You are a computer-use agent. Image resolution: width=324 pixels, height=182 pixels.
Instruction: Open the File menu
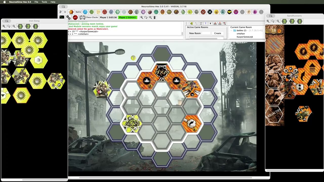point(36,2)
